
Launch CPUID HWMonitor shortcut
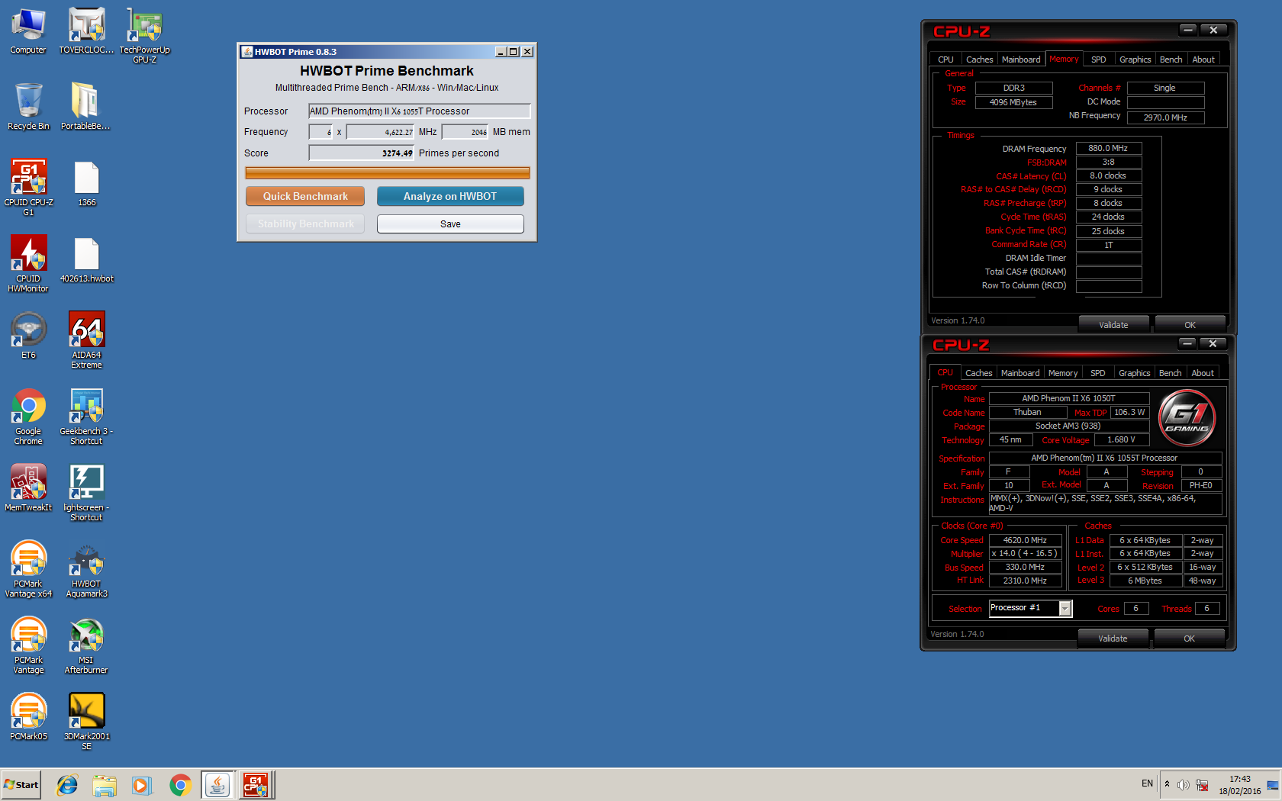pos(28,264)
